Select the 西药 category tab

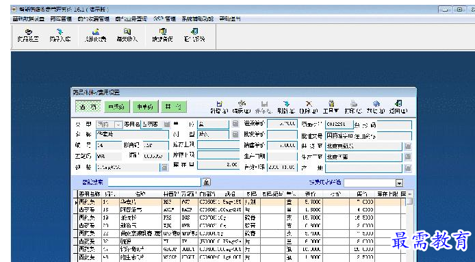(88, 107)
